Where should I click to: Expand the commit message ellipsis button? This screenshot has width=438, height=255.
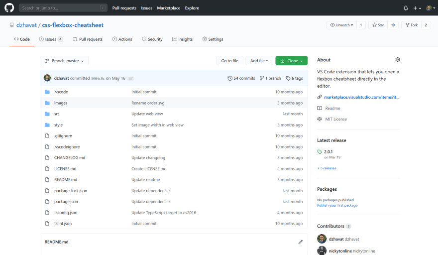point(130,79)
